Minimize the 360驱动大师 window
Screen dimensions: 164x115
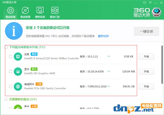coord(156,3)
